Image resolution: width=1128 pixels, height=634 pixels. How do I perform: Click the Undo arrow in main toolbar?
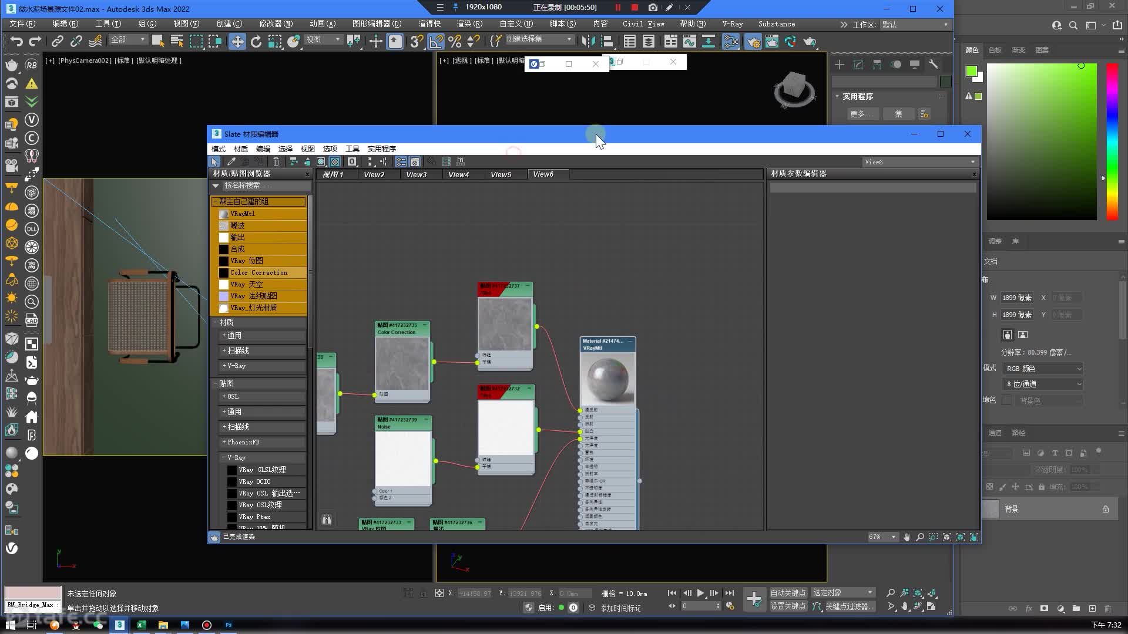tap(16, 41)
